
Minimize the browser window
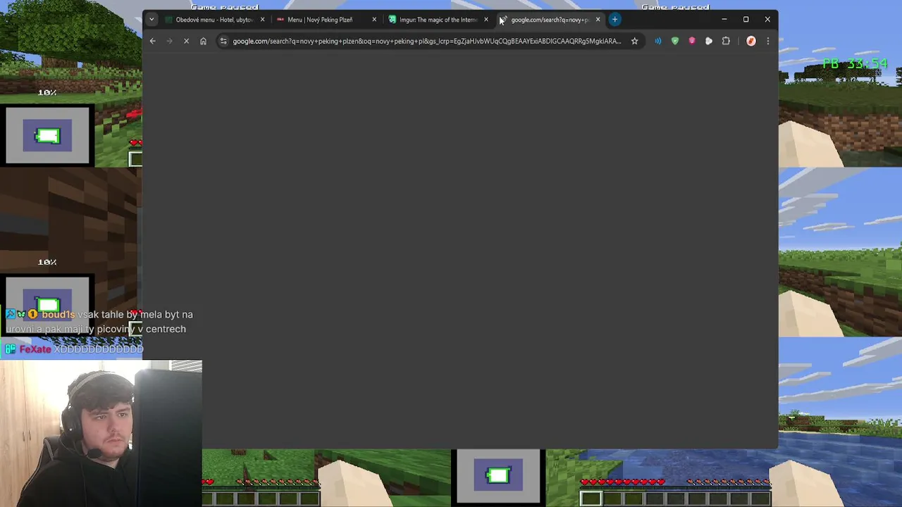coord(724,20)
